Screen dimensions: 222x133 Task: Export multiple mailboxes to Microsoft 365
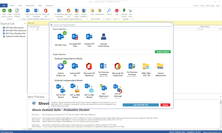click(x=46, y=13)
